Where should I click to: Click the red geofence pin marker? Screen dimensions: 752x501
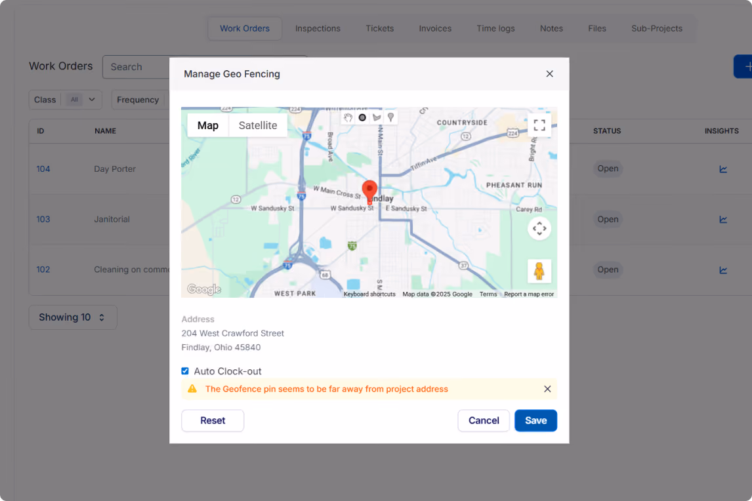[x=369, y=191]
